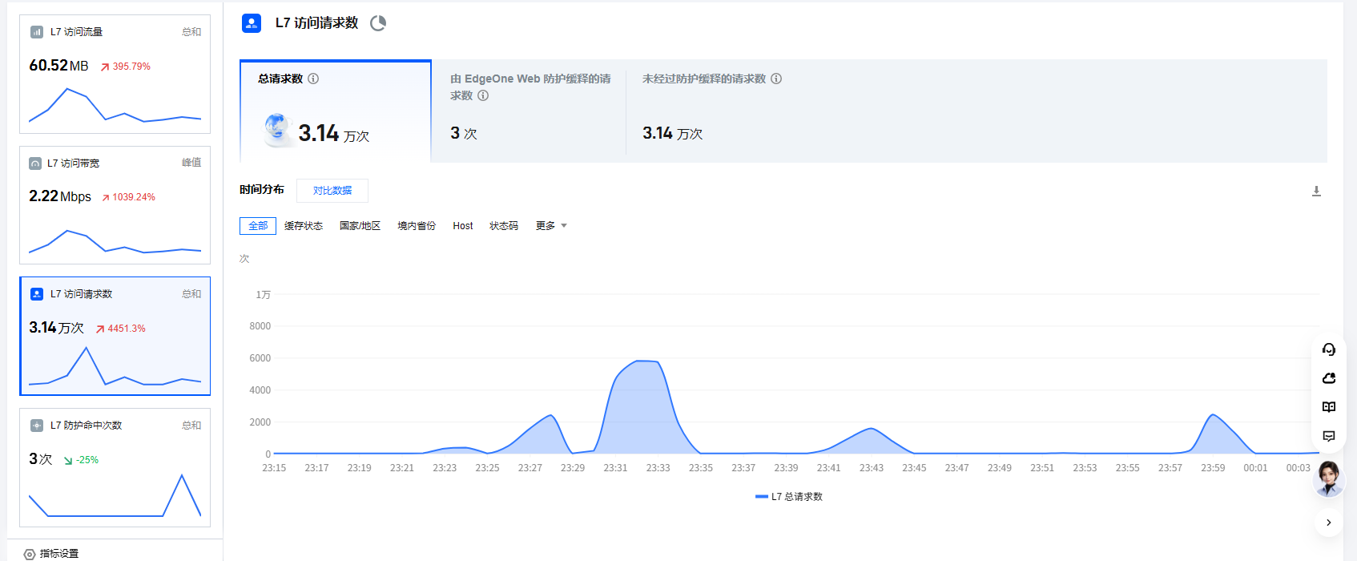Click the assistant avatar icon
The image size is (1357, 561).
[1329, 479]
